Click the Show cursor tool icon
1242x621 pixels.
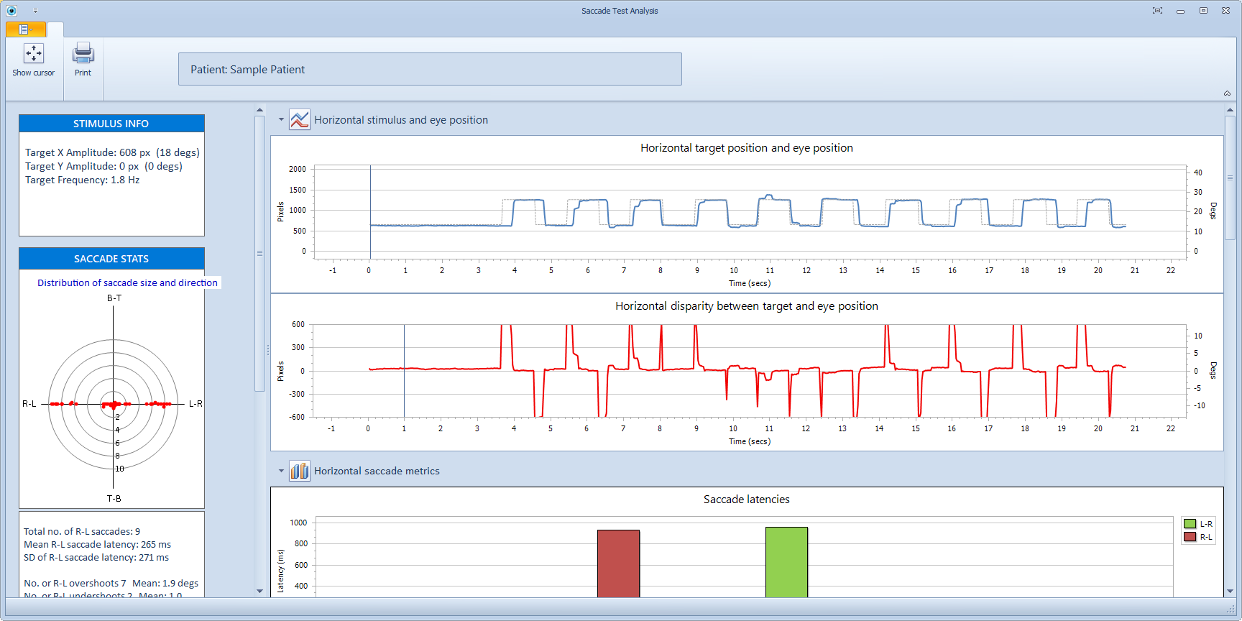pyautogui.click(x=33, y=54)
